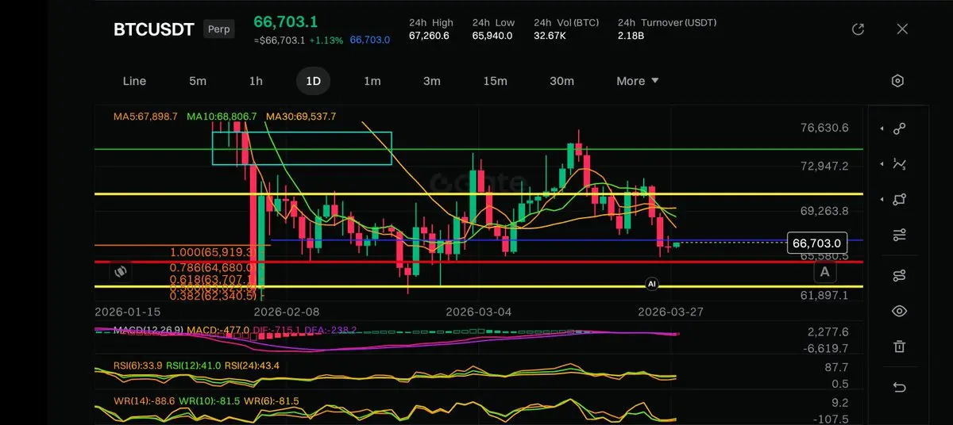
Task: Click the Fibonacci 1.000 level label
Action: point(214,252)
